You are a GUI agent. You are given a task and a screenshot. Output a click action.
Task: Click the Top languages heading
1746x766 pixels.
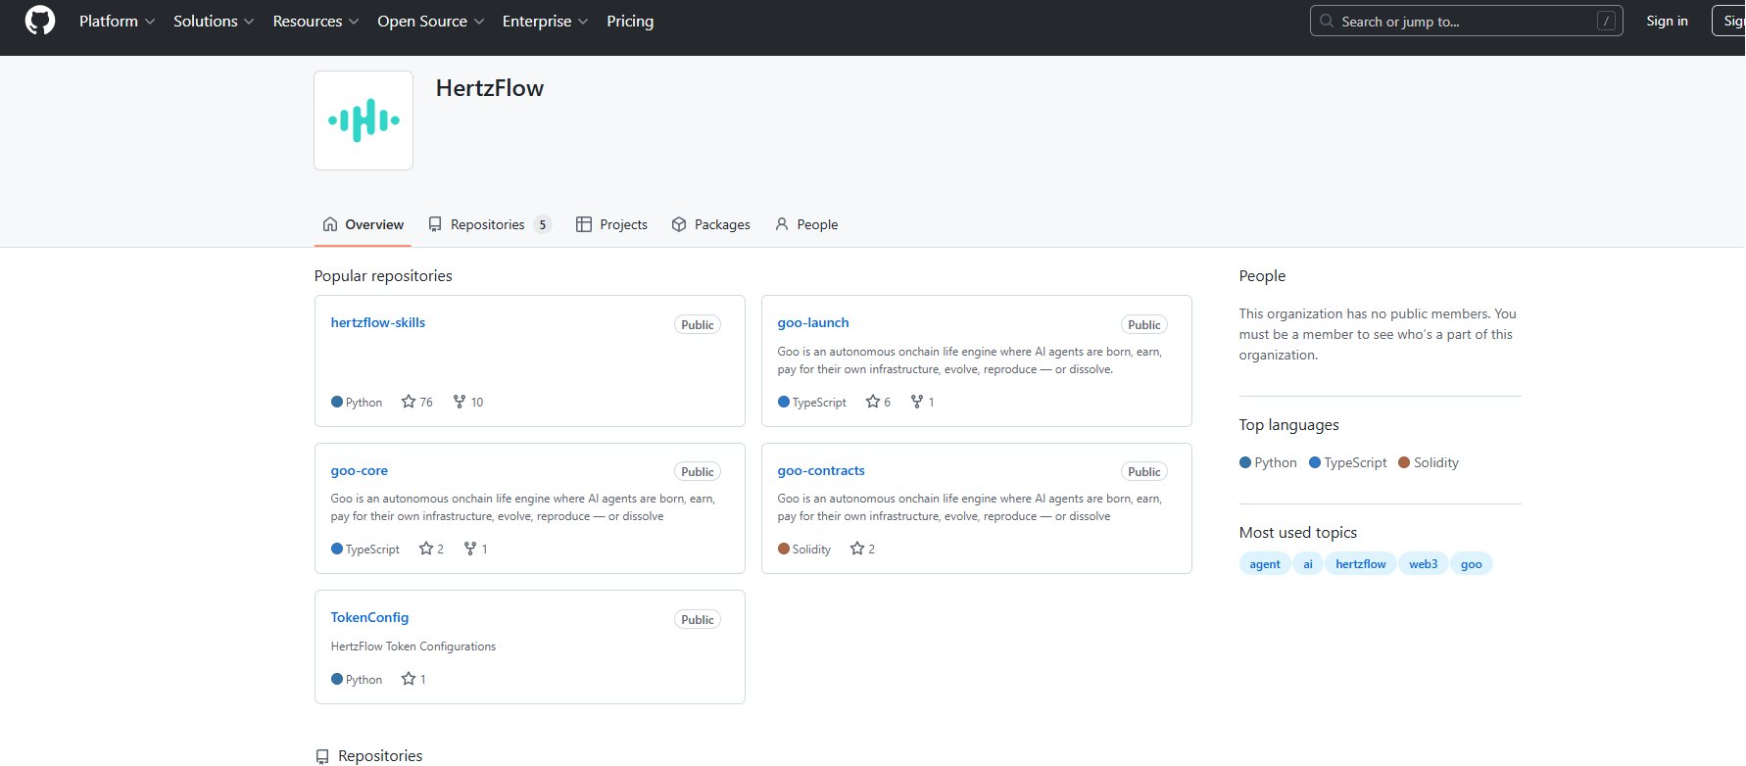(x=1289, y=424)
